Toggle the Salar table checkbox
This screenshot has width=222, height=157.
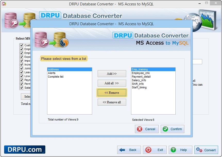click(22, 88)
